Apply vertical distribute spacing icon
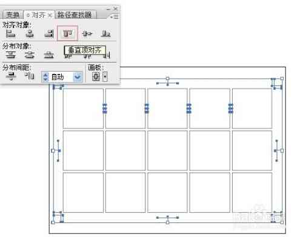The height and width of the screenshot is (237, 303). coord(11,76)
